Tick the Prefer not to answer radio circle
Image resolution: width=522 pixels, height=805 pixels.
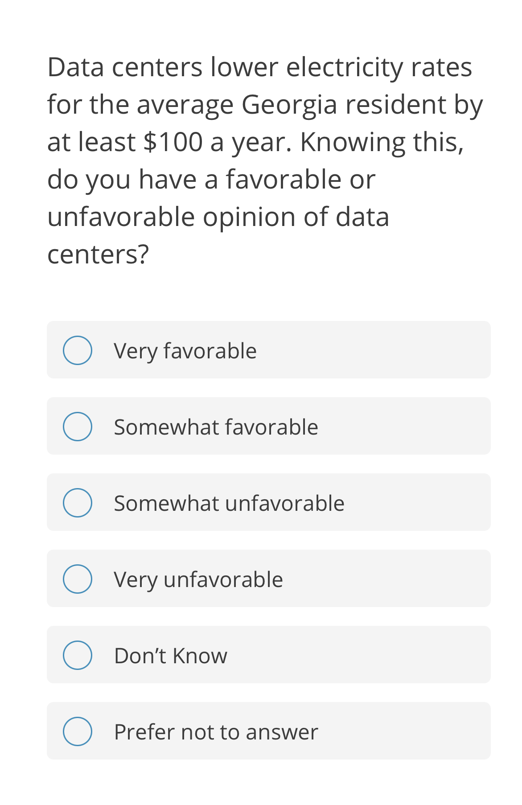(x=78, y=731)
